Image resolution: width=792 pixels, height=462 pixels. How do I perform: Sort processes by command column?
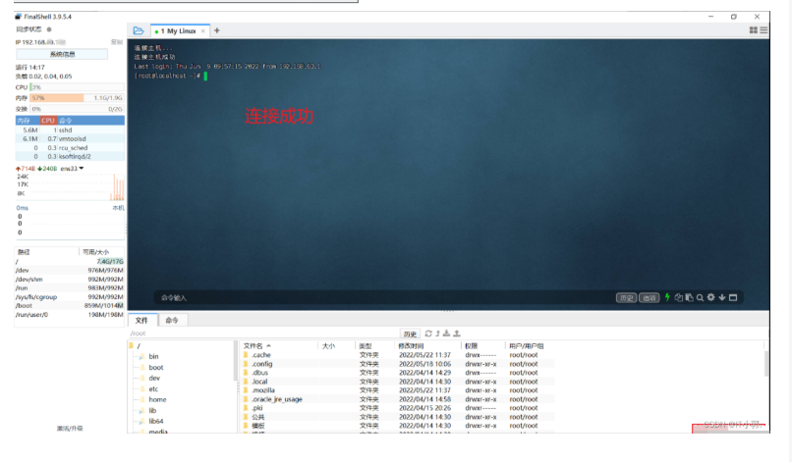[91, 121]
